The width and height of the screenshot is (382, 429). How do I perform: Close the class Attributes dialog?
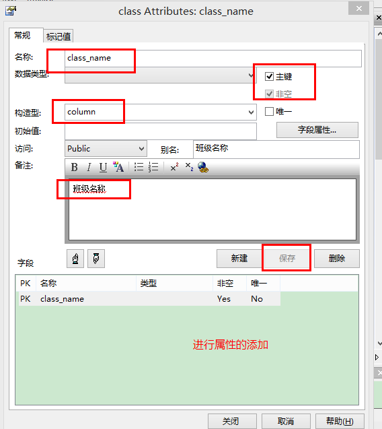pos(358,9)
